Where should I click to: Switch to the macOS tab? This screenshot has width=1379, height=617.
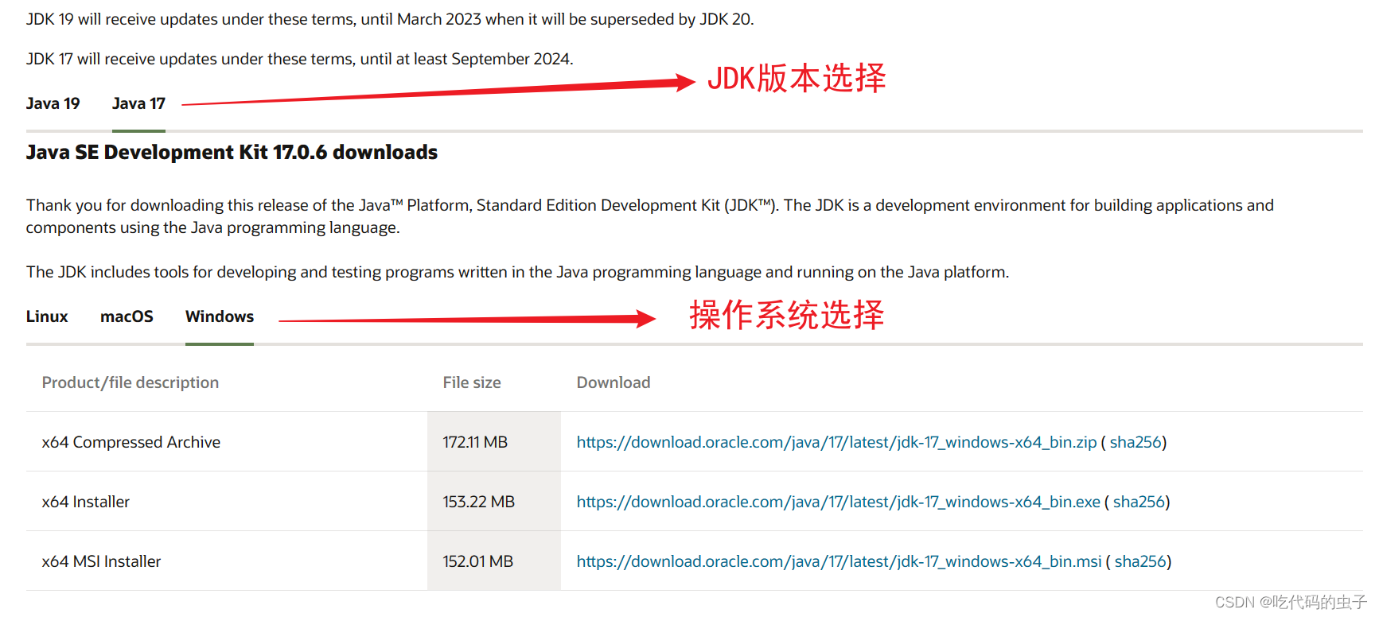pyautogui.click(x=127, y=316)
